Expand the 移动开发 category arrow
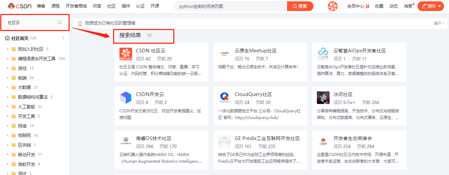Screen dimensions: 449x175 pos(7,155)
